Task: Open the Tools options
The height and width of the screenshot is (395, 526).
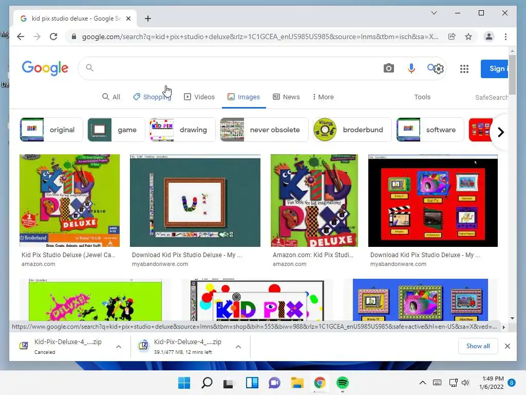Action: click(x=422, y=97)
